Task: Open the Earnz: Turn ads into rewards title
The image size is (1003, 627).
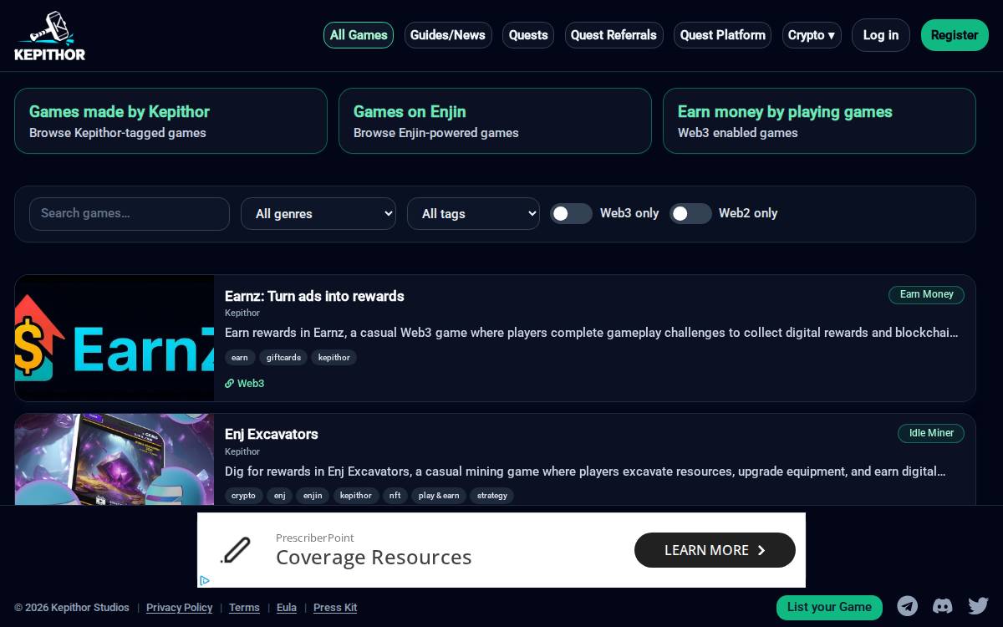Action: 314,296
